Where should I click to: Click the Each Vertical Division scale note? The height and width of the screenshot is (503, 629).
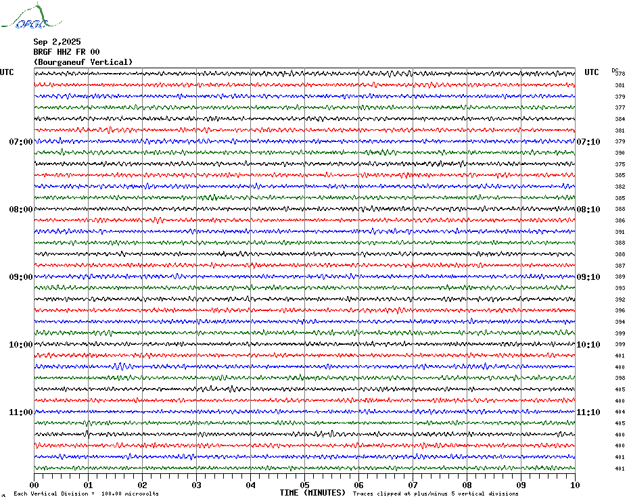pos(87,494)
